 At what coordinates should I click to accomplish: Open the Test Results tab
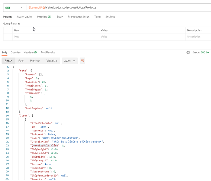pos(48,53)
